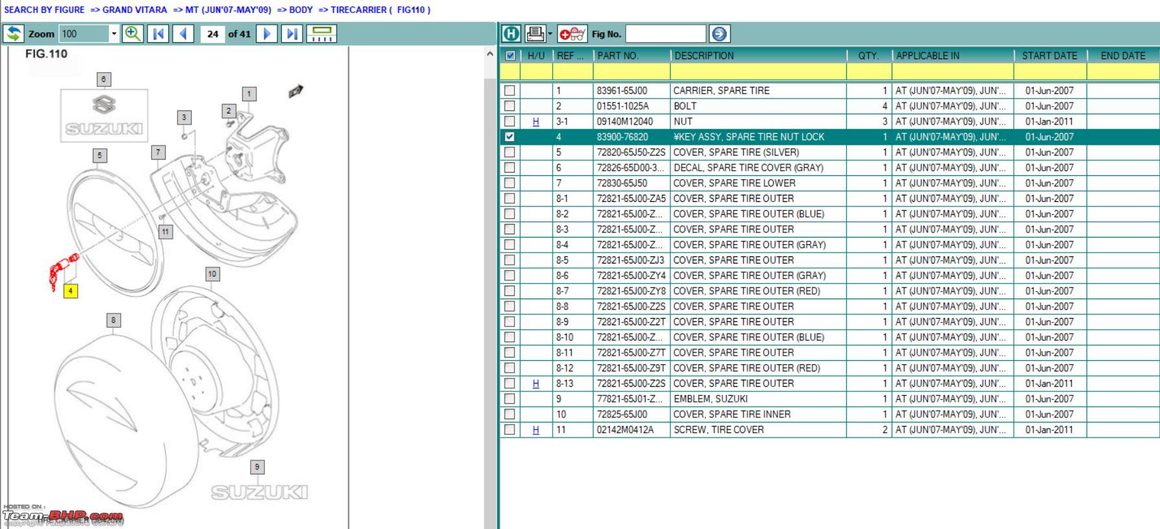Click the Fig No. go arrow button
This screenshot has height=529, width=1160.
(720, 34)
